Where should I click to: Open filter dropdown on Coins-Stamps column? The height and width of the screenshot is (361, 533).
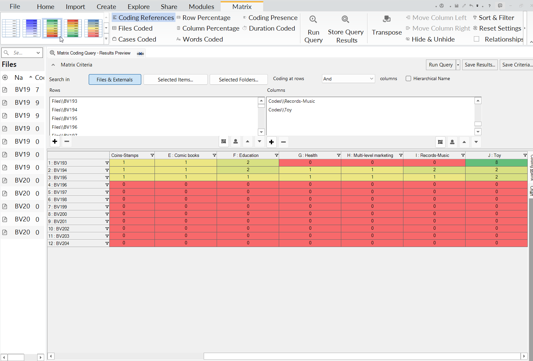pyautogui.click(x=152, y=155)
